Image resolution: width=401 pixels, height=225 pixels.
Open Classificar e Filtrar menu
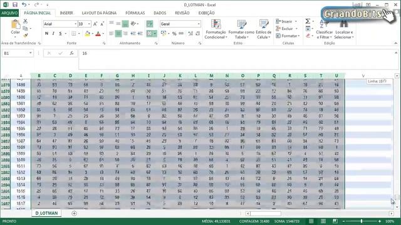[x=324, y=29]
